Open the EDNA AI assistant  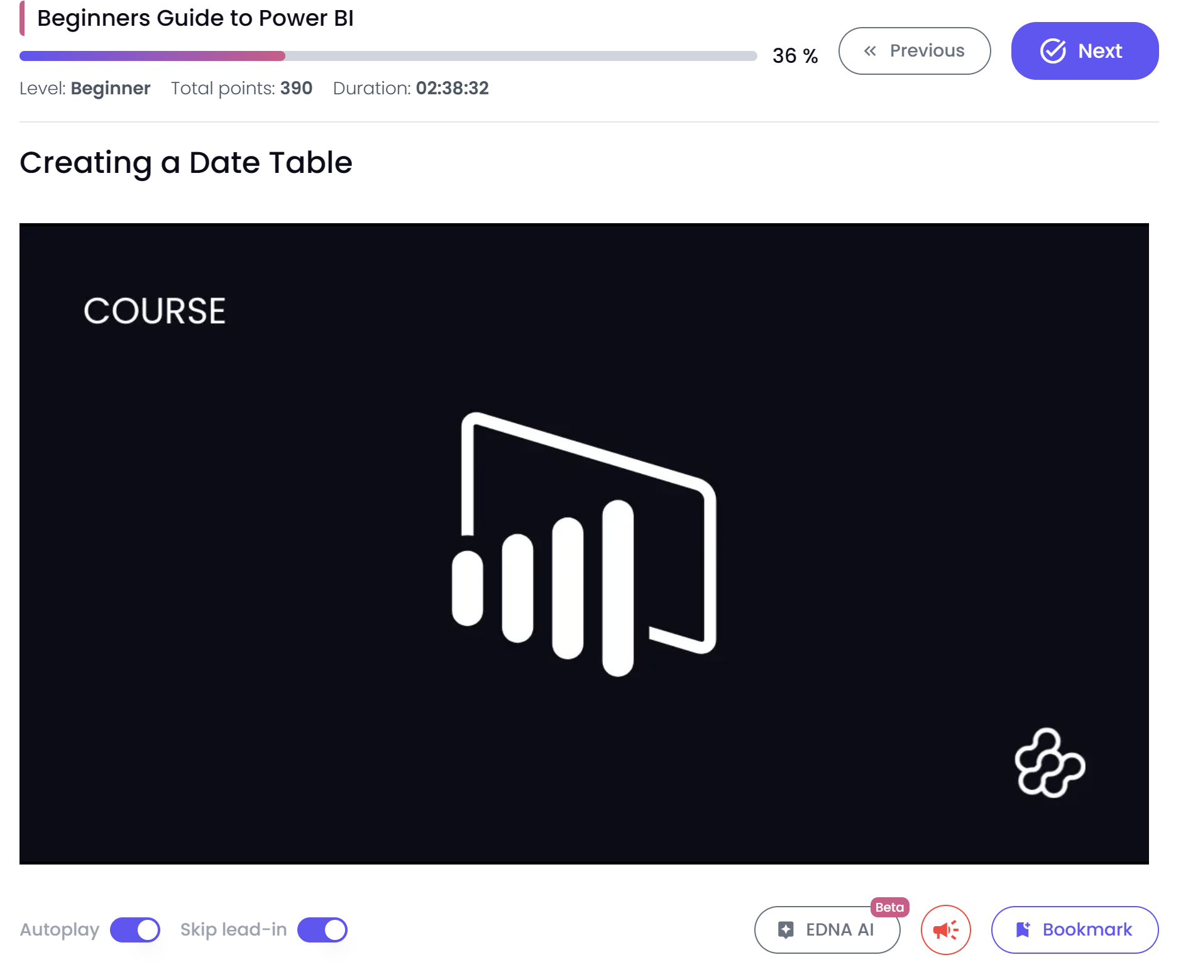click(827, 929)
